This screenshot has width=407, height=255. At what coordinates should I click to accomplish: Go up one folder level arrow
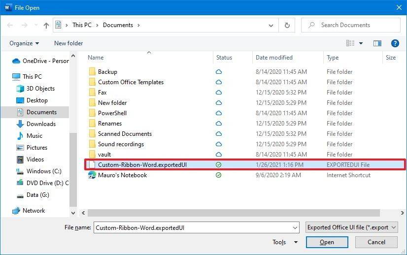coord(46,25)
